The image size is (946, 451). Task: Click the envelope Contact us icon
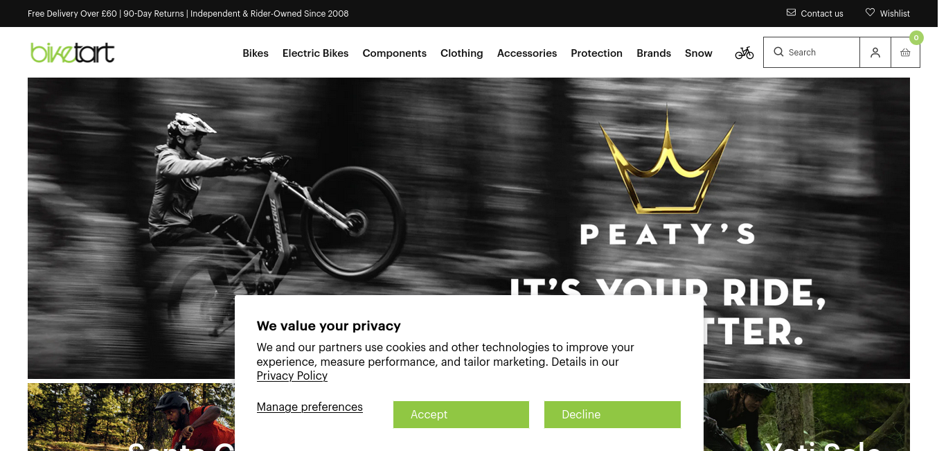791,12
